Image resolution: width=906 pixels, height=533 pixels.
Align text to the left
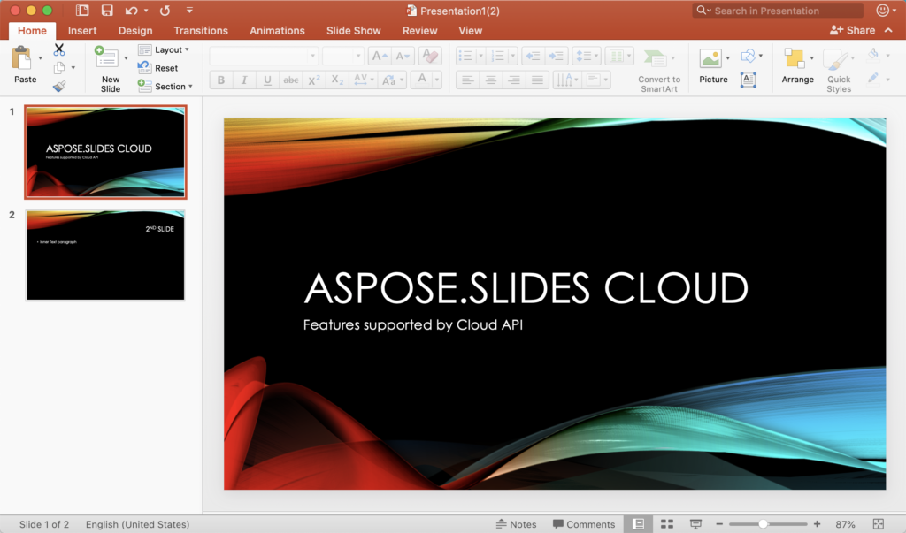point(467,80)
